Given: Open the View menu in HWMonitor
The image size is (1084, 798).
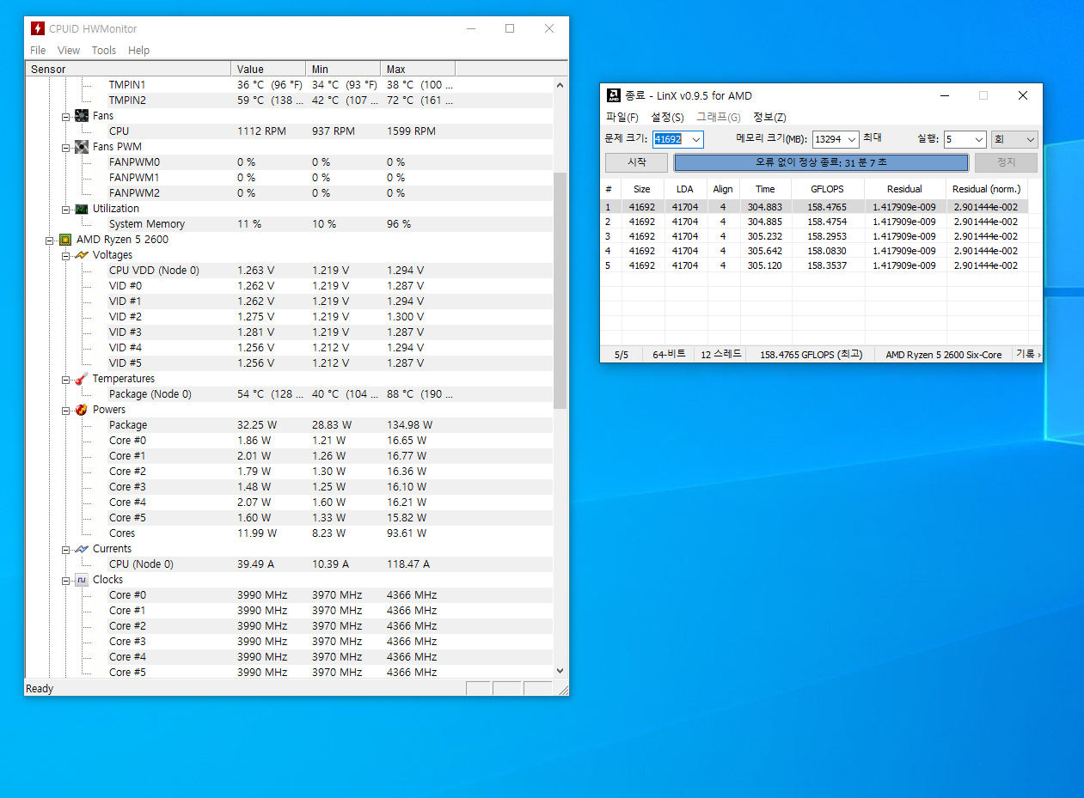Looking at the screenshot, I should point(69,51).
